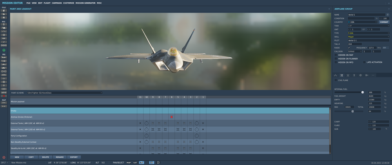Enable Hidden on Map checkbox
Image resolution: width=392 pixels, height=165 pixels.
coord(336,55)
